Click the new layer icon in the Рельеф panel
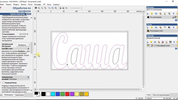This screenshot has height=100, width=178. click(148, 42)
